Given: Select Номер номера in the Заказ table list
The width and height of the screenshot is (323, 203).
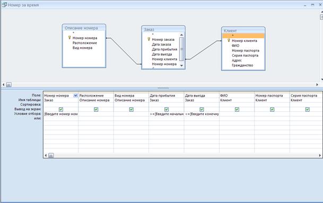Looking at the screenshot, I should (x=164, y=64).
